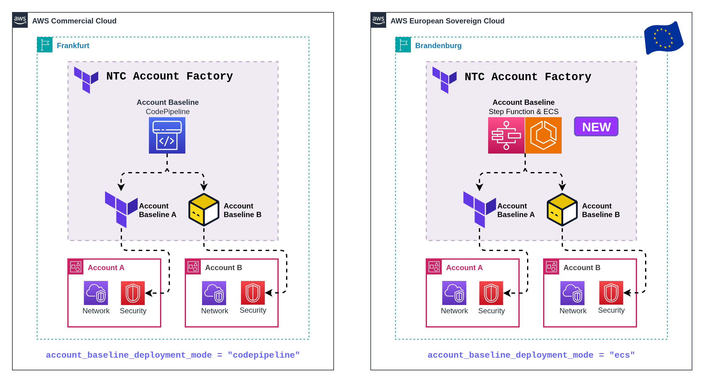Click Brandenburg Account B account icon
This screenshot has width=705, height=383.
tap(551, 267)
